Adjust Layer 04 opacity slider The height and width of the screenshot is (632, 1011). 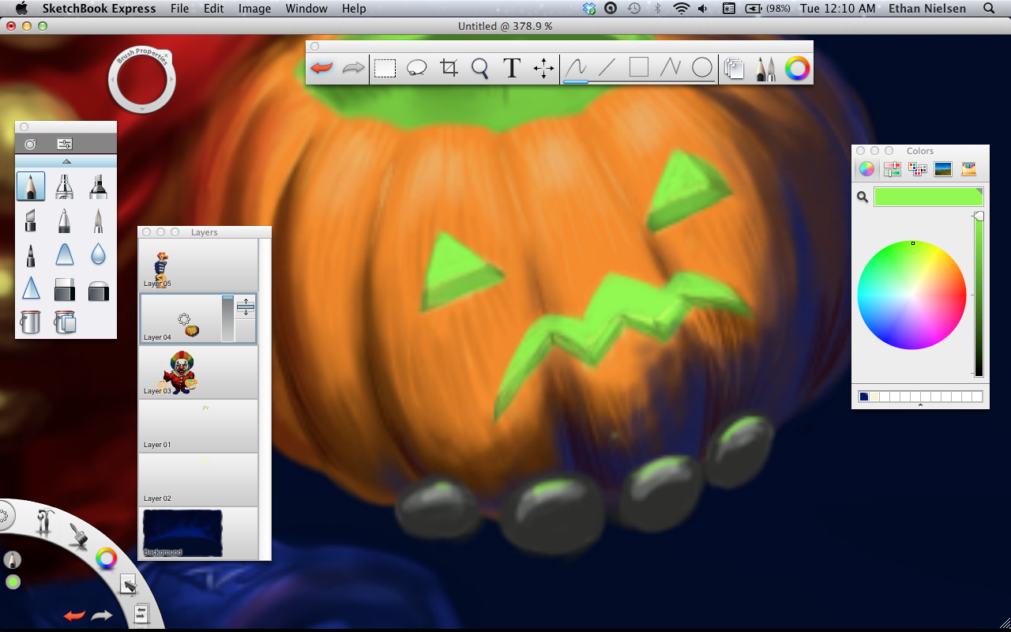coord(227,318)
